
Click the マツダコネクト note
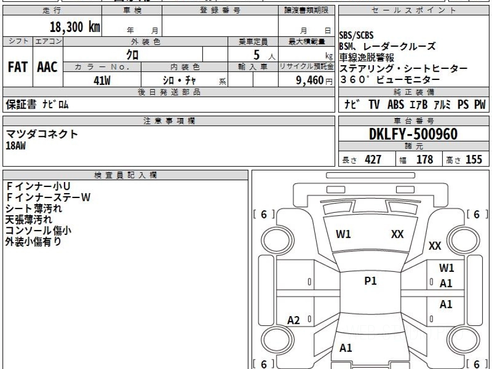(41, 134)
